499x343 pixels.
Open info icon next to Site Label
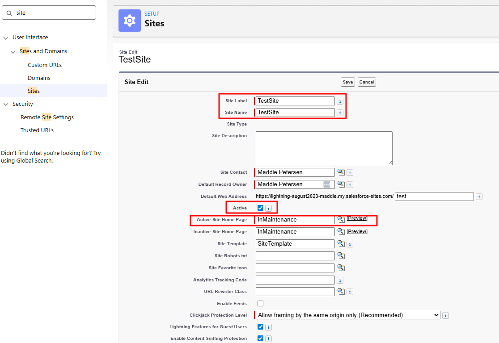click(x=340, y=101)
